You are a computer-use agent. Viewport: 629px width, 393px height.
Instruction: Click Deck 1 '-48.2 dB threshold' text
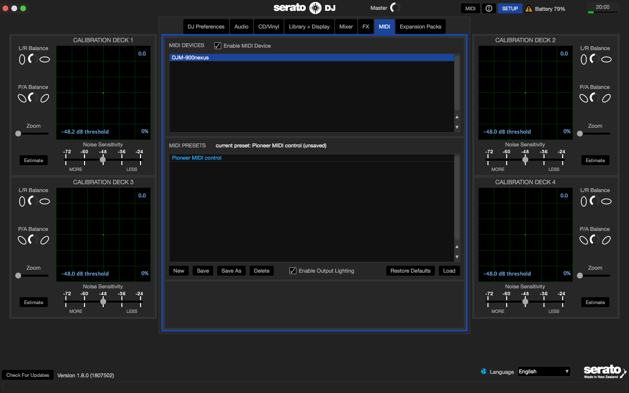pyautogui.click(x=85, y=132)
